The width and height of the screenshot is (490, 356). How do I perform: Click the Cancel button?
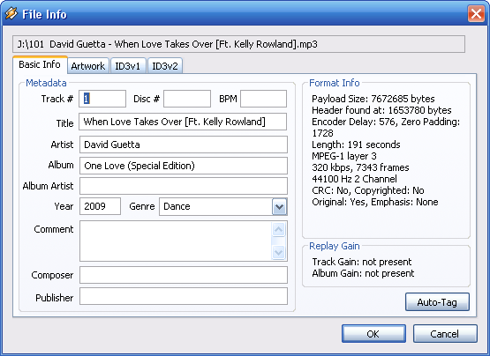pyautogui.click(x=445, y=334)
